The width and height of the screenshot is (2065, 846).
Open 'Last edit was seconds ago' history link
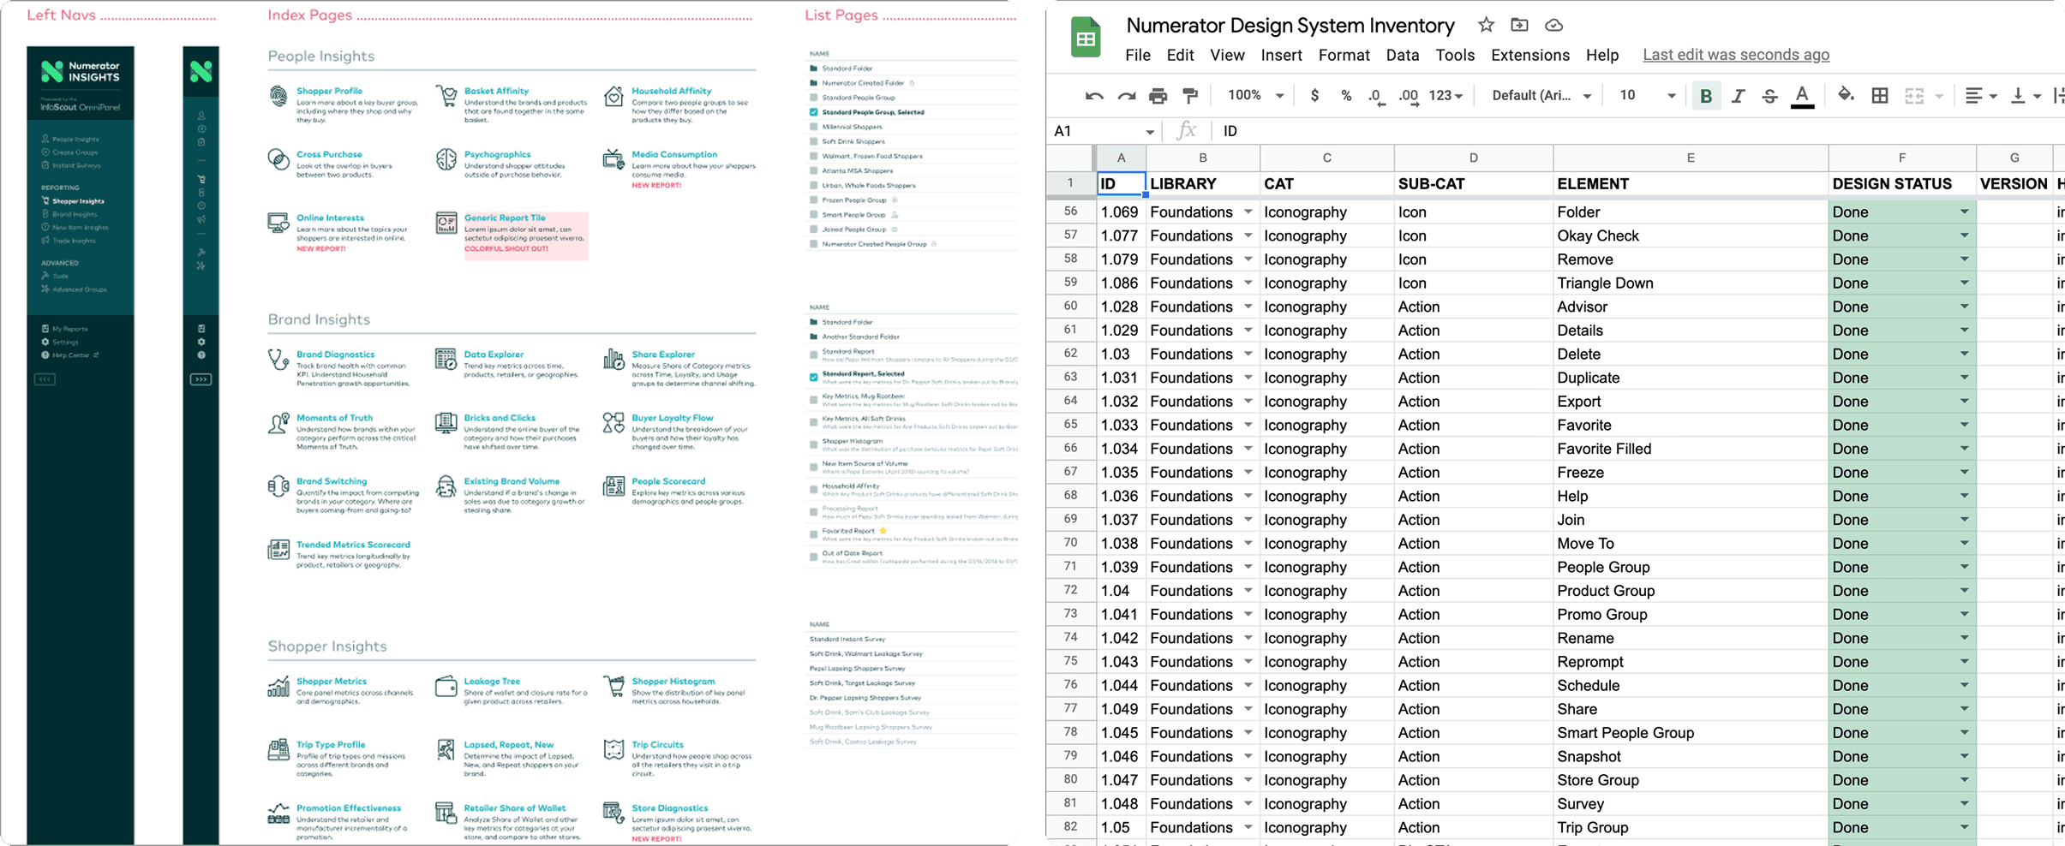tap(1736, 55)
